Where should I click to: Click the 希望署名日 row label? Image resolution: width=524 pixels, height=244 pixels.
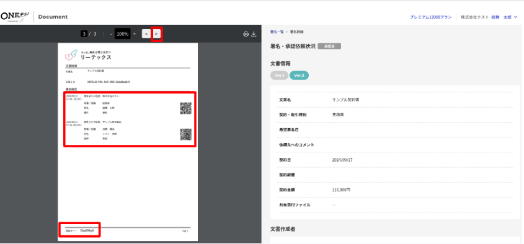[289, 129]
